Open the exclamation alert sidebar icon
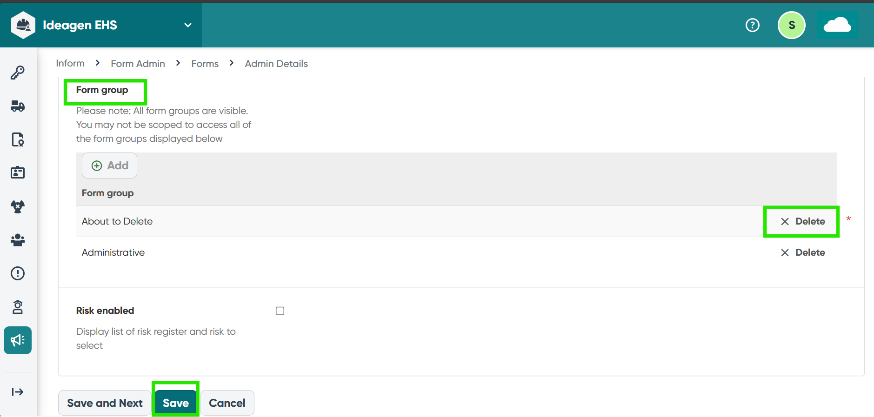Image resolution: width=874 pixels, height=417 pixels. click(x=18, y=273)
